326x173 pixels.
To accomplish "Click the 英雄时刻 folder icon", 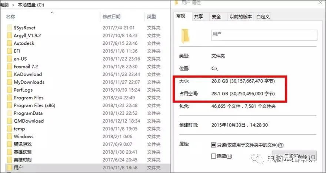I will 9,160.
